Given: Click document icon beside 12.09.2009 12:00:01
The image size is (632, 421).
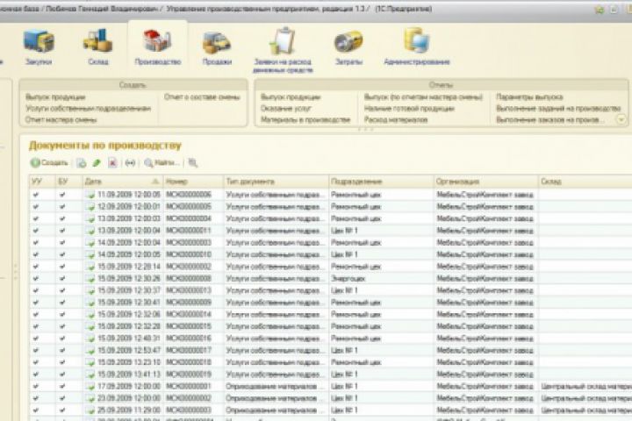Looking at the screenshot, I should click(90, 207).
